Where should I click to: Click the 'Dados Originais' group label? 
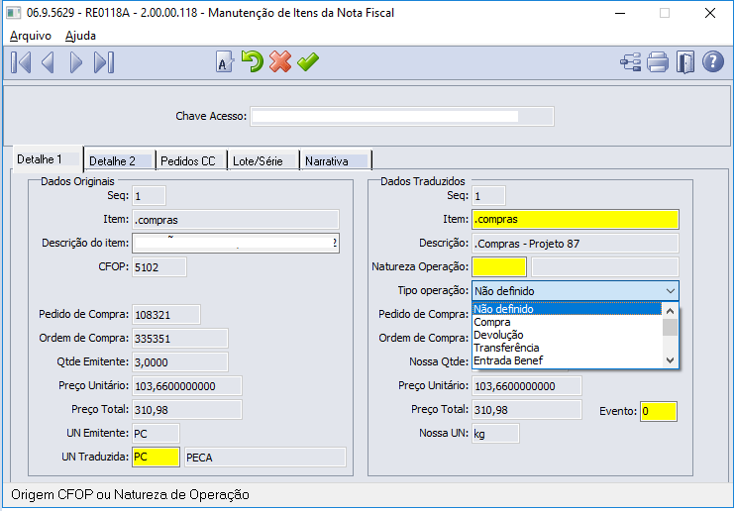[x=77, y=181]
